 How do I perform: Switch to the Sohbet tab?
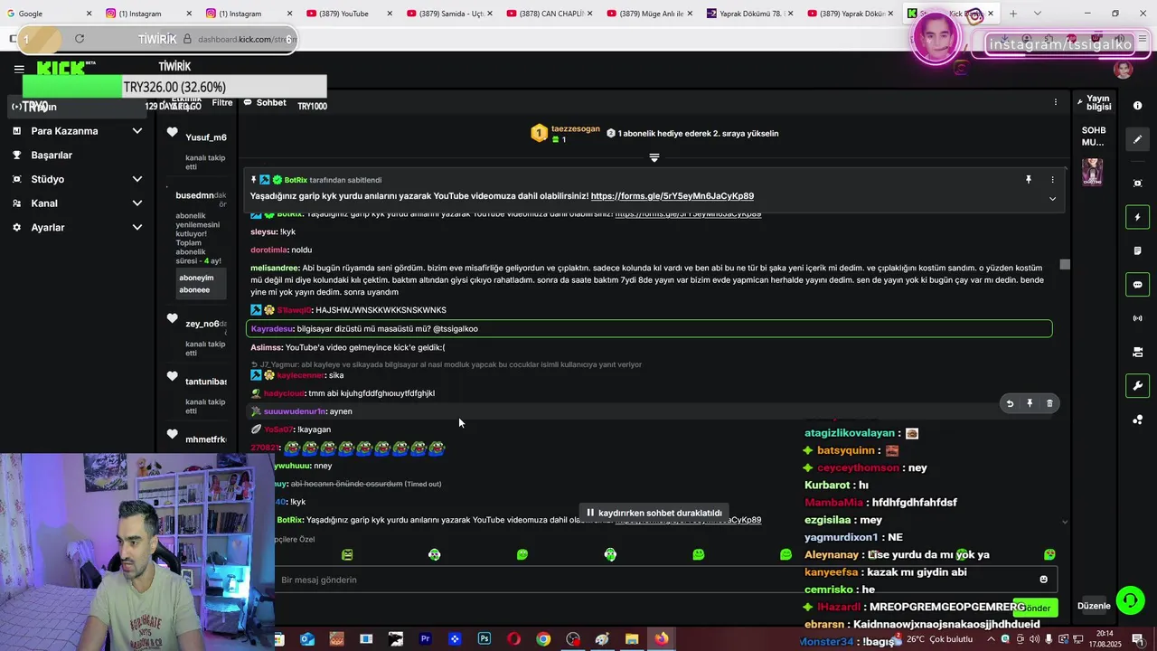[x=265, y=102]
